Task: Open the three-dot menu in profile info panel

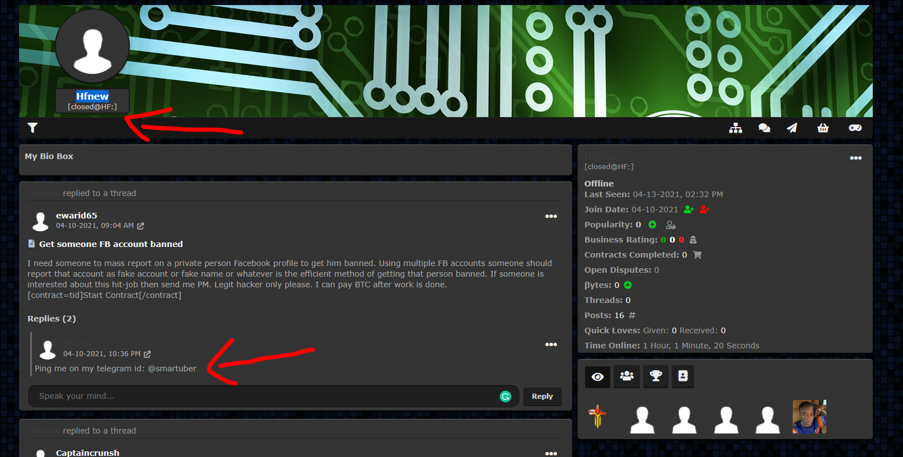Action: click(x=856, y=158)
